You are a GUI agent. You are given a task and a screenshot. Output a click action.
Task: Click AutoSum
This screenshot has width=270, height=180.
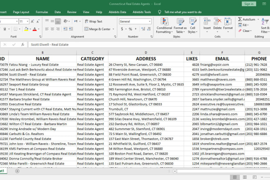click(247, 19)
